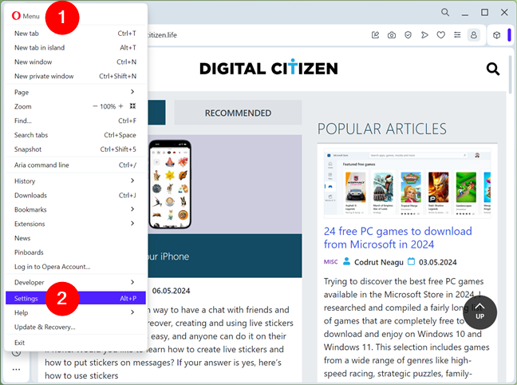The image size is (517, 385).
Task: Open the easy setup lines icon
Action: 457,35
